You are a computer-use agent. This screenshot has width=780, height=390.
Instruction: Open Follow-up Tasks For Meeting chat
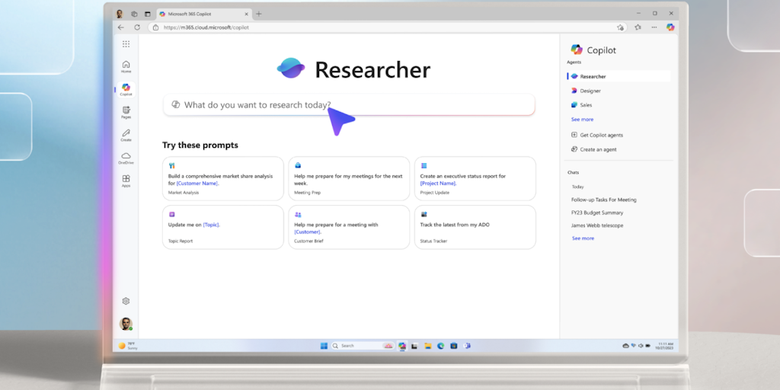pyautogui.click(x=603, y=200)
